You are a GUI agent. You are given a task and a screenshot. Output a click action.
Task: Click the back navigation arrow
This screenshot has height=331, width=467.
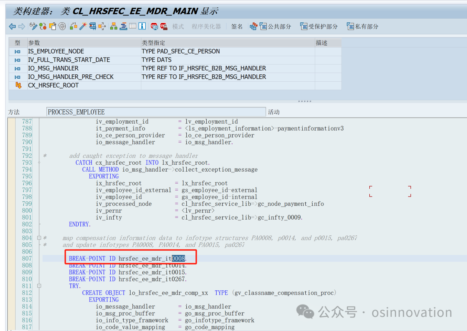[x=12, y=26]
